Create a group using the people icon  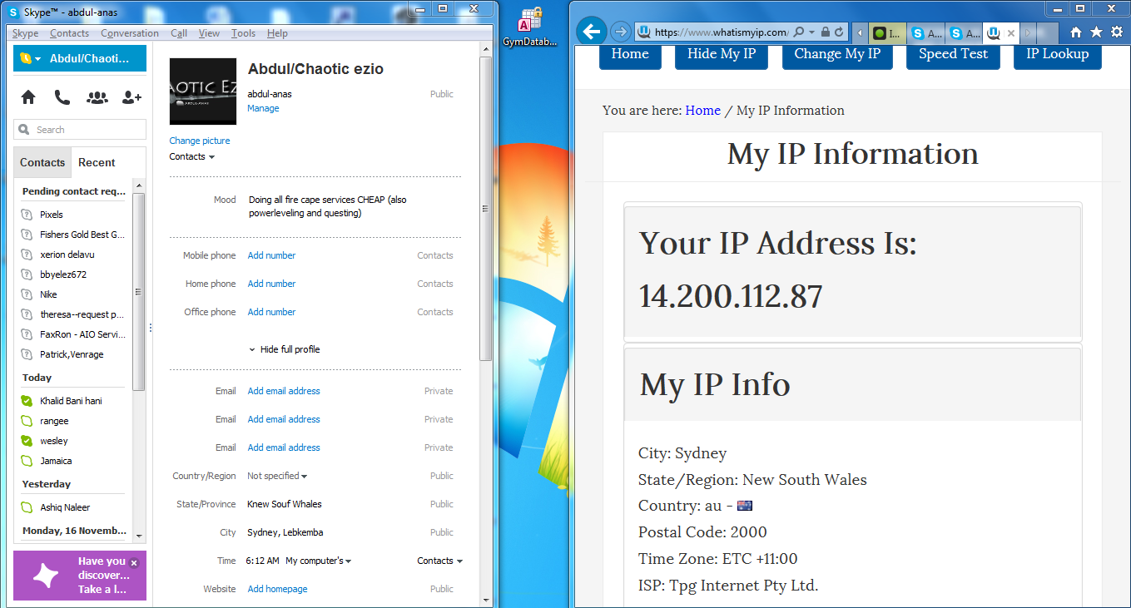(97, 97)
